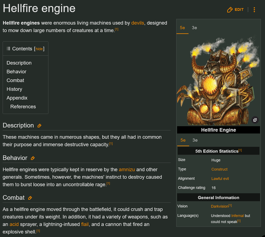
Task: Select the 5e statistics tab below the image
Action: pyautogui.click(x=183, y=140)
